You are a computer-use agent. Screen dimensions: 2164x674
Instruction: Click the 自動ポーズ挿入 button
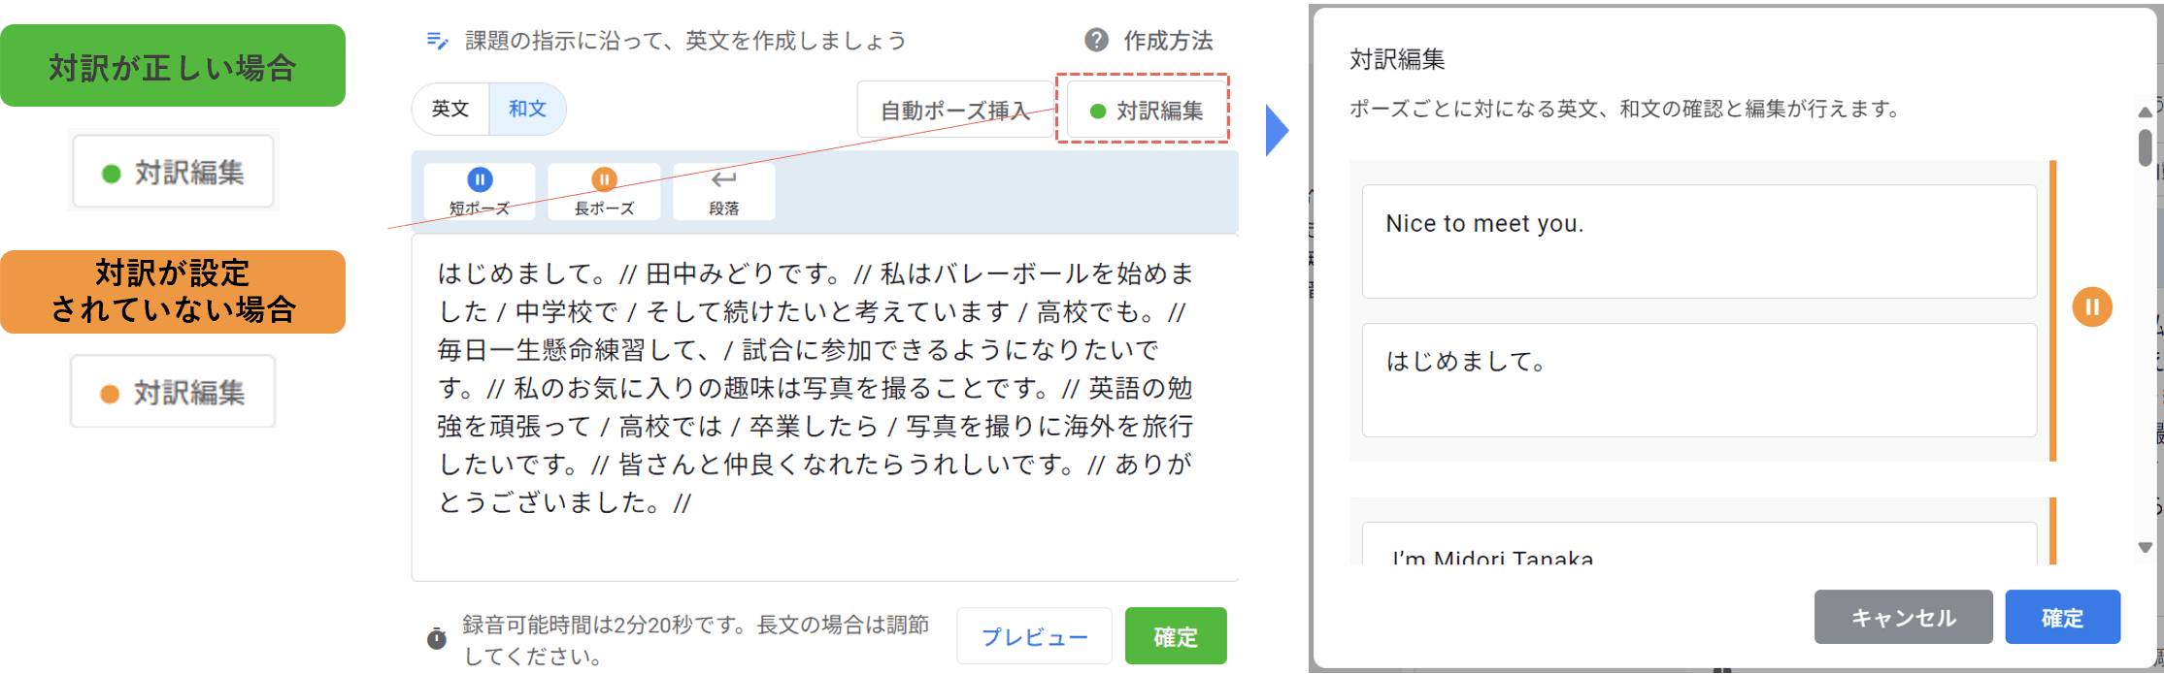click(955, 111)
